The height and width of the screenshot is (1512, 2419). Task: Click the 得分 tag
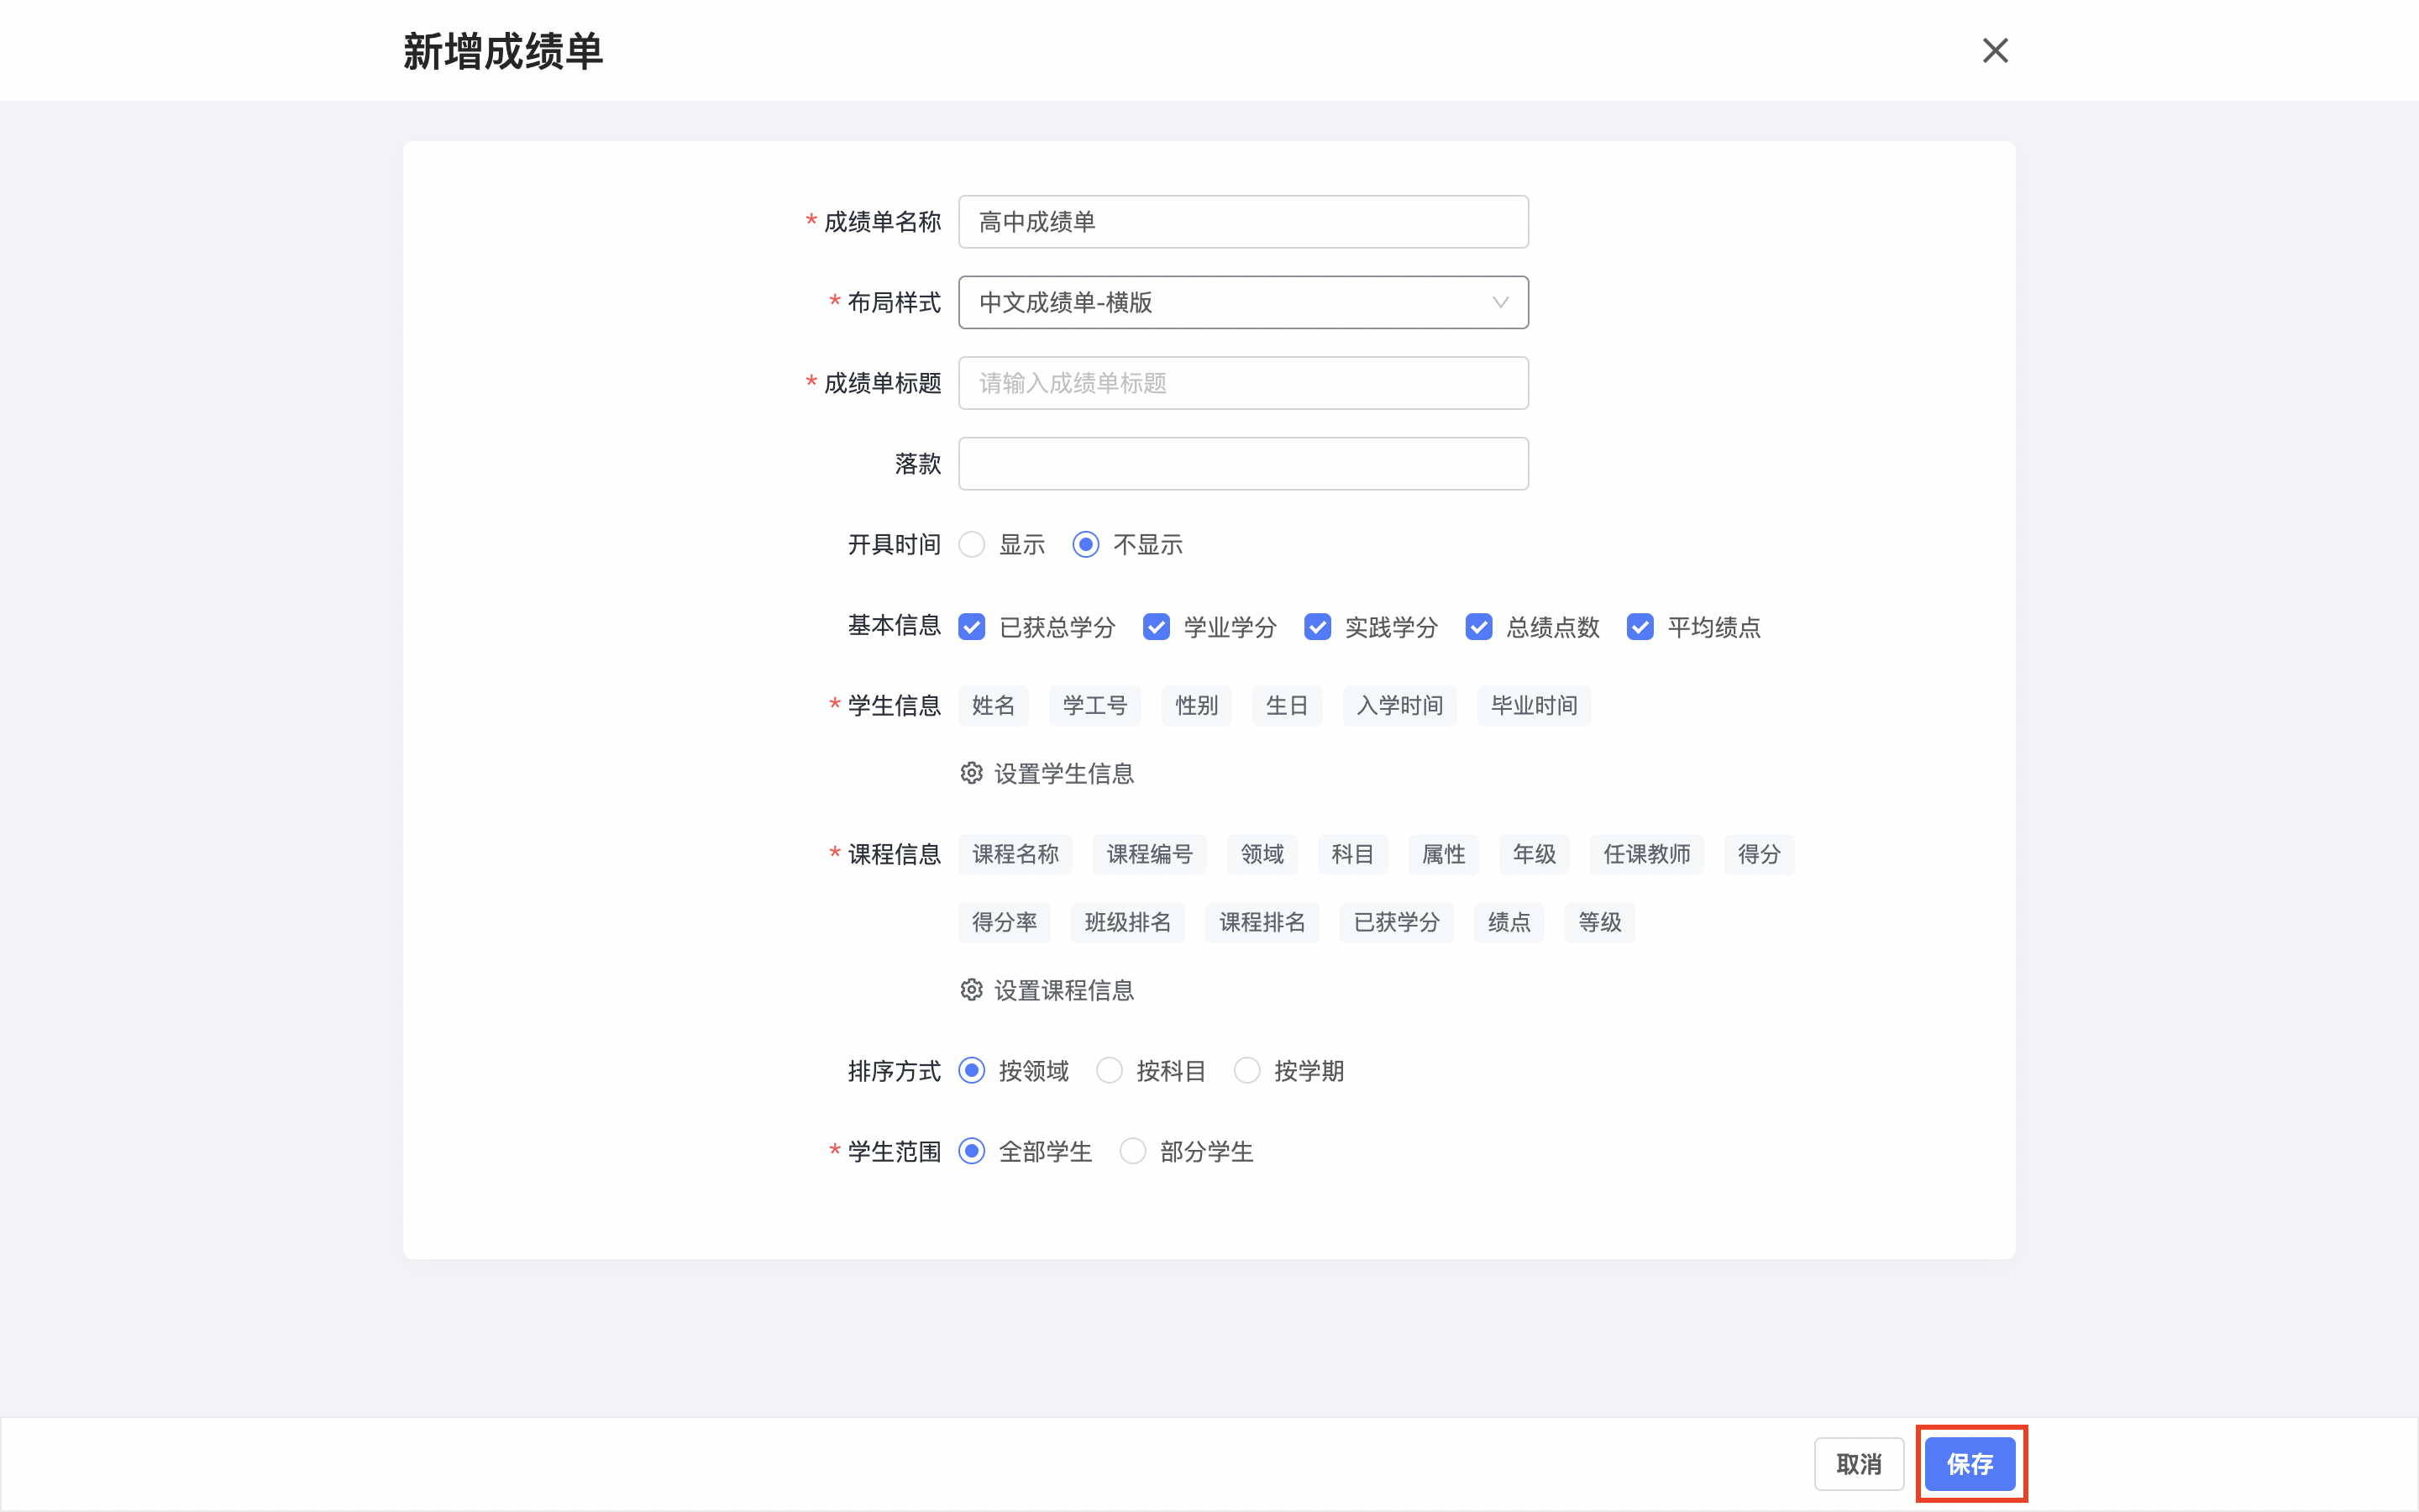[1760, 855]
